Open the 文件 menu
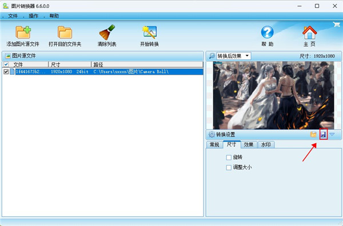Image resolution: width=343 pixels, height=226 pixels. [x=13, y=16]
